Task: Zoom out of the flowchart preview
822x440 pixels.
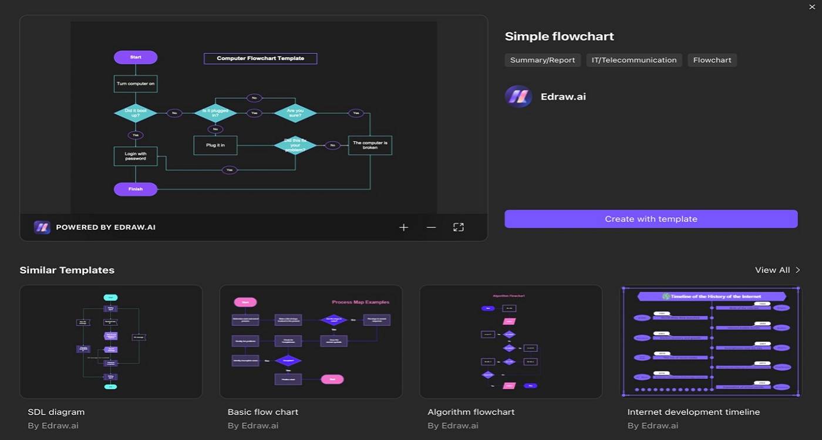Action: coord(431,227)
